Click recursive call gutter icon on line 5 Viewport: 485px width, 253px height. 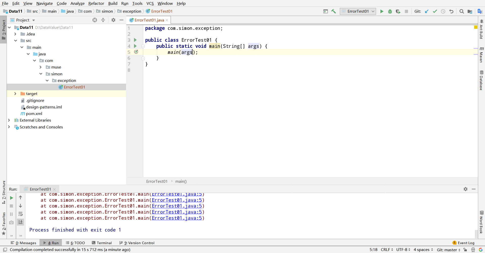tap(136, 52)
